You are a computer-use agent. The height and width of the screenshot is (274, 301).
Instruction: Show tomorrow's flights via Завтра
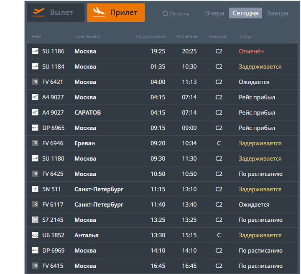pyautogui.click(x=277, y=13)
